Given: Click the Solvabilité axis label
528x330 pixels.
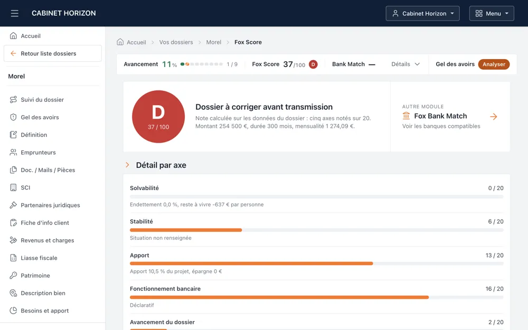Looking at the screenshot, I should pos(144,188).
